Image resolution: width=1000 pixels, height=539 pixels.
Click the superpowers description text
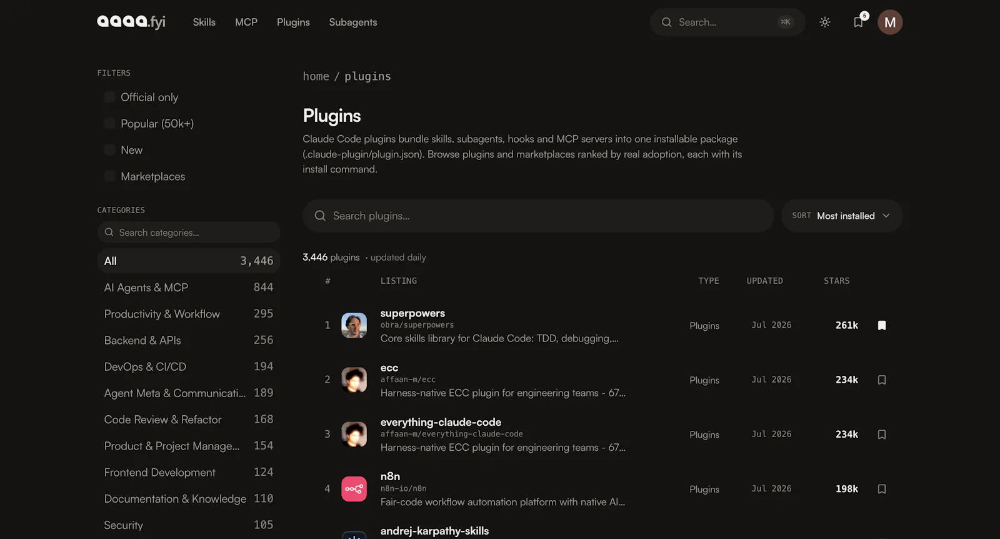click(x=499, y=338)
